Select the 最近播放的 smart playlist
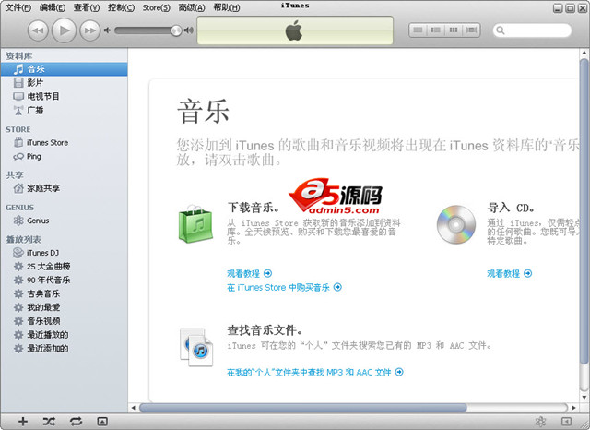The width and height of the screenshot is (590, 430). point(64,335)
